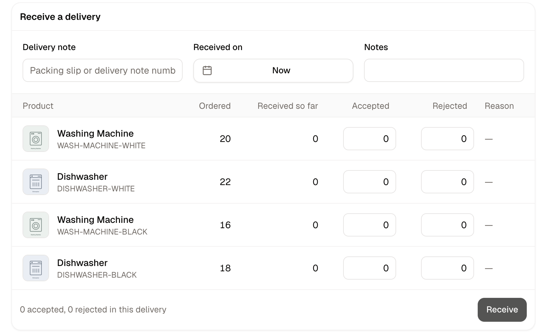
Task: Open the DISHWASHER-WHITE product thumbnail
Action: [x=36, y=182]
